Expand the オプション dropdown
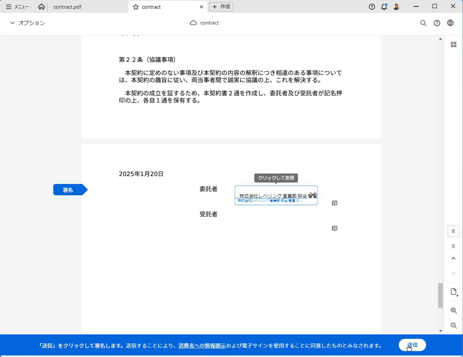463x357 pixels. pos(27,23)
